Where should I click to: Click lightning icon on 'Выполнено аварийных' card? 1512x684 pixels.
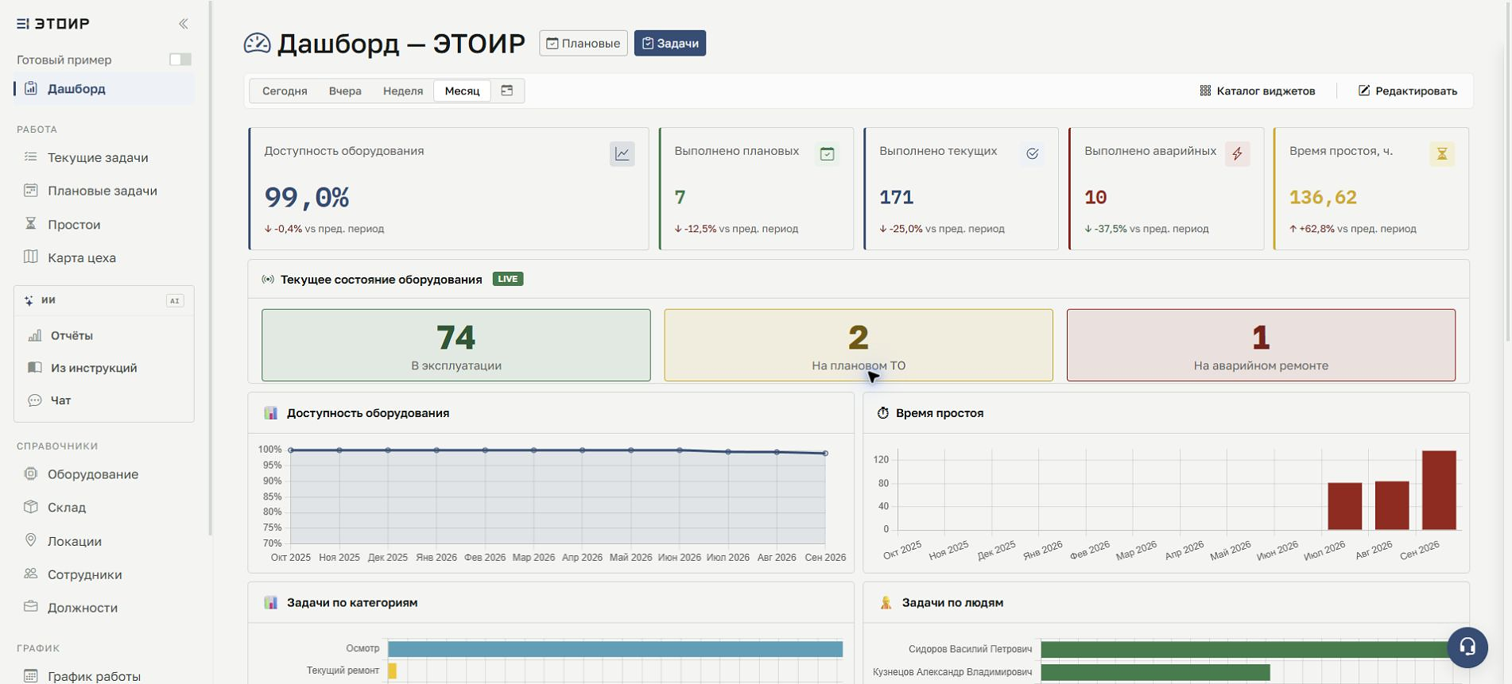click(x=1238, y=154)
